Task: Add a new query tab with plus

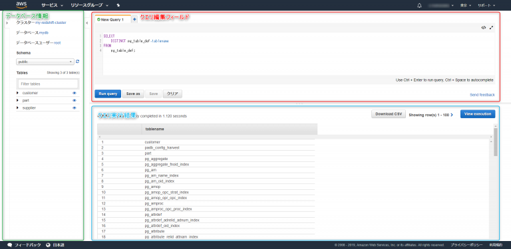Action: (134, 19)
